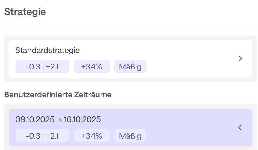Viewport: 258px width, 150px height.
Task: Click the Strategie heading
Action: point(25,12)
